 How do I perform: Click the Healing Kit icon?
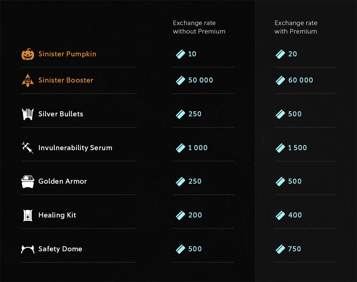click(x=28, y=215)
